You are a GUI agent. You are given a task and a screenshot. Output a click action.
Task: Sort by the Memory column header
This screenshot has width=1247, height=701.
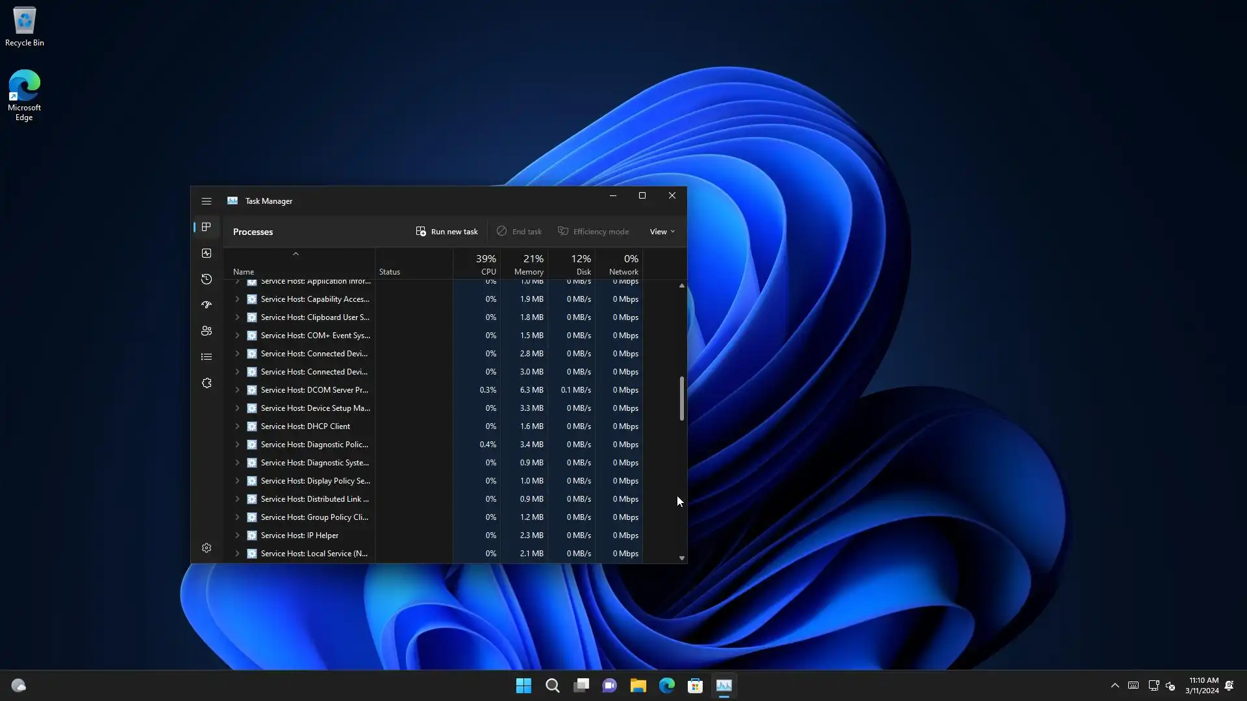tap(528, 265)
